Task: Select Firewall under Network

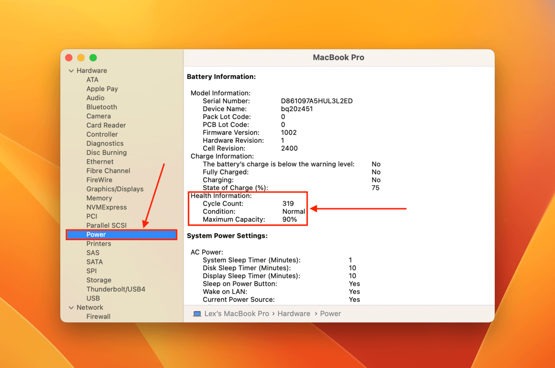Action: pyautogui.click(x=99, y=316)
